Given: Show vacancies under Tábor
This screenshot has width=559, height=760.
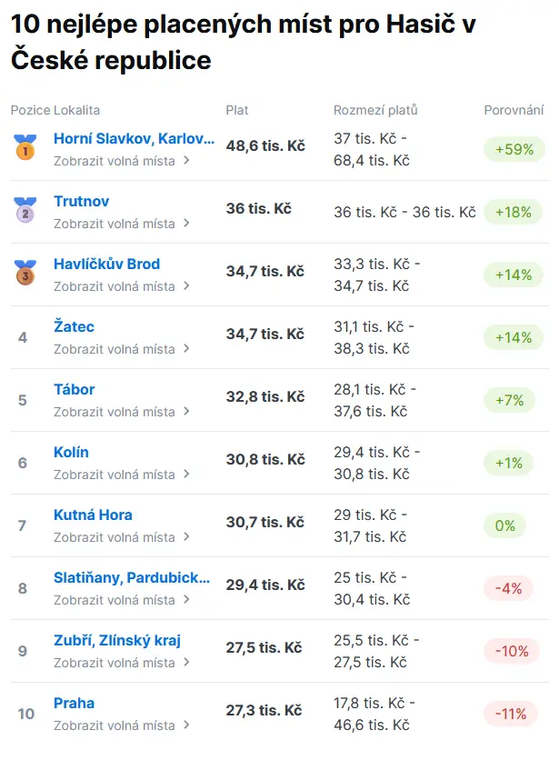Looking at the screenshot, I should [x=115, y=412].
